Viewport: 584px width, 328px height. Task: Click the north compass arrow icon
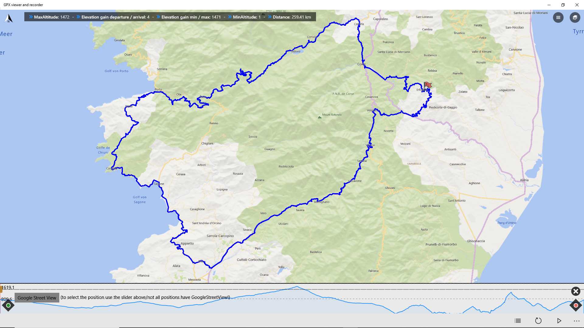pyautogui.click(x=9, y=18)
